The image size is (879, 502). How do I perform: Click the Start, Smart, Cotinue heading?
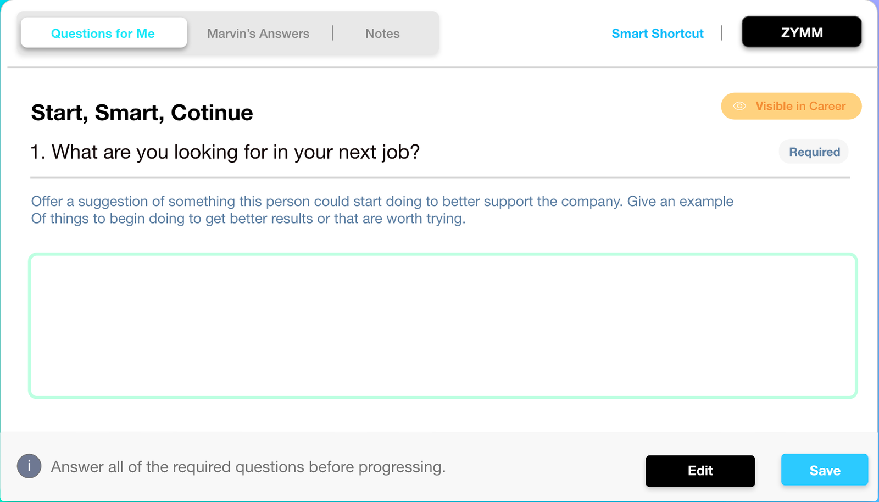coord(142,113)
